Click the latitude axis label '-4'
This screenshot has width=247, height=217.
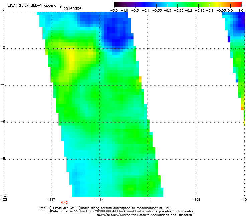coord(3,84)
